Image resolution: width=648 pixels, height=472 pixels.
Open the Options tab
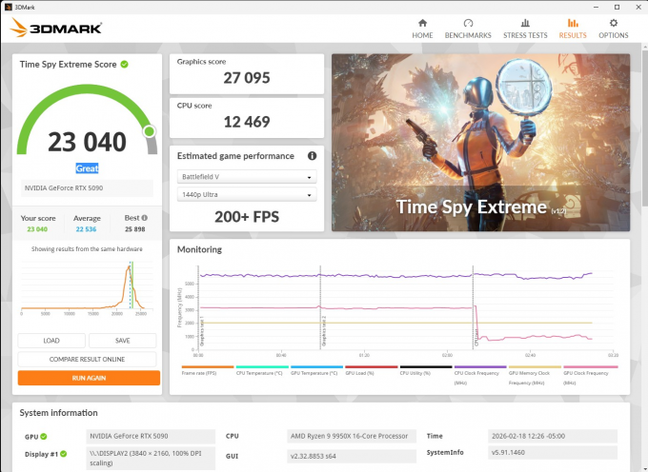614,29
